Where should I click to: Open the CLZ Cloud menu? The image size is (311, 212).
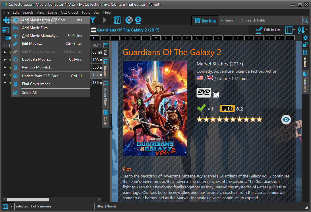click(69, 12)
